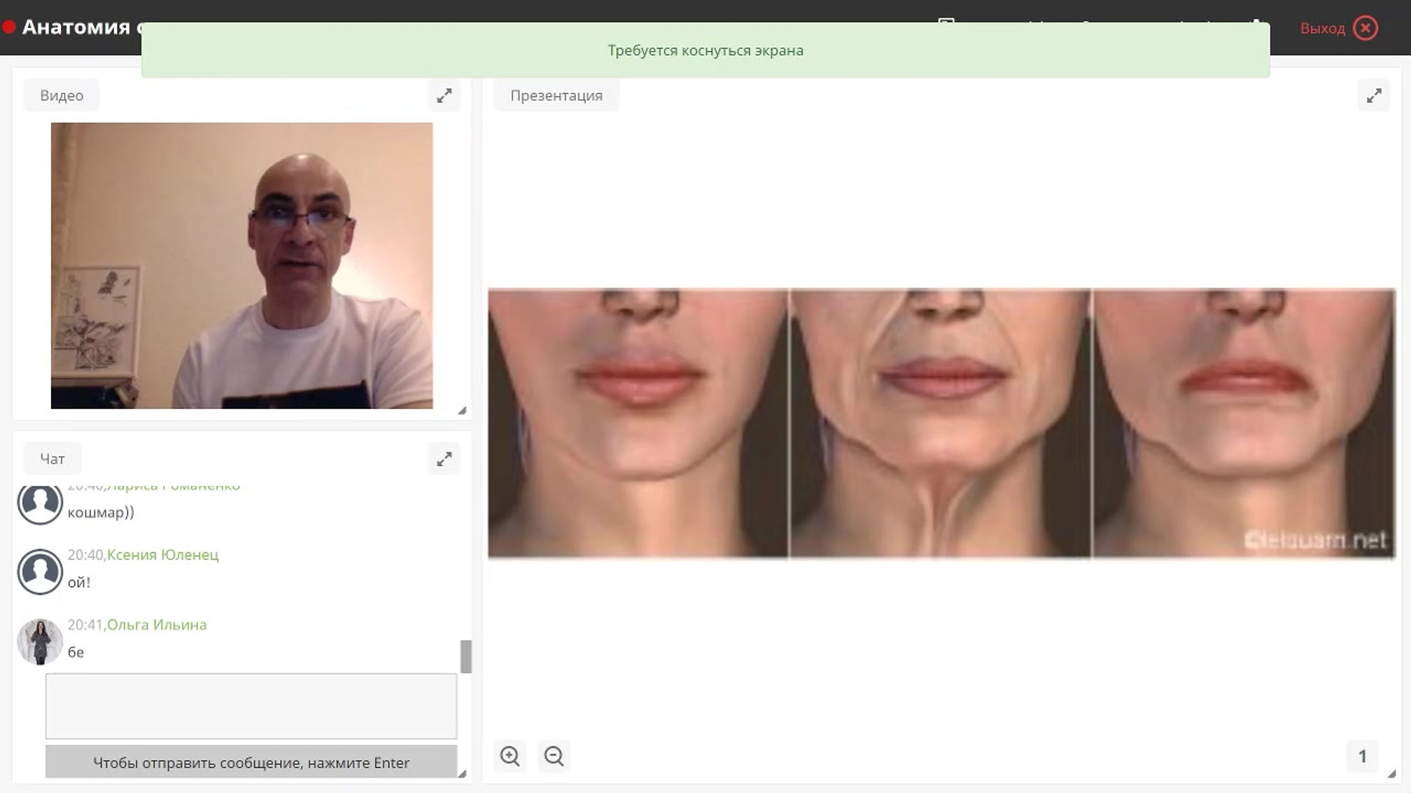Expand the Видео panel to fullscreen
1411x793 pixels.
tap(444, 96)
